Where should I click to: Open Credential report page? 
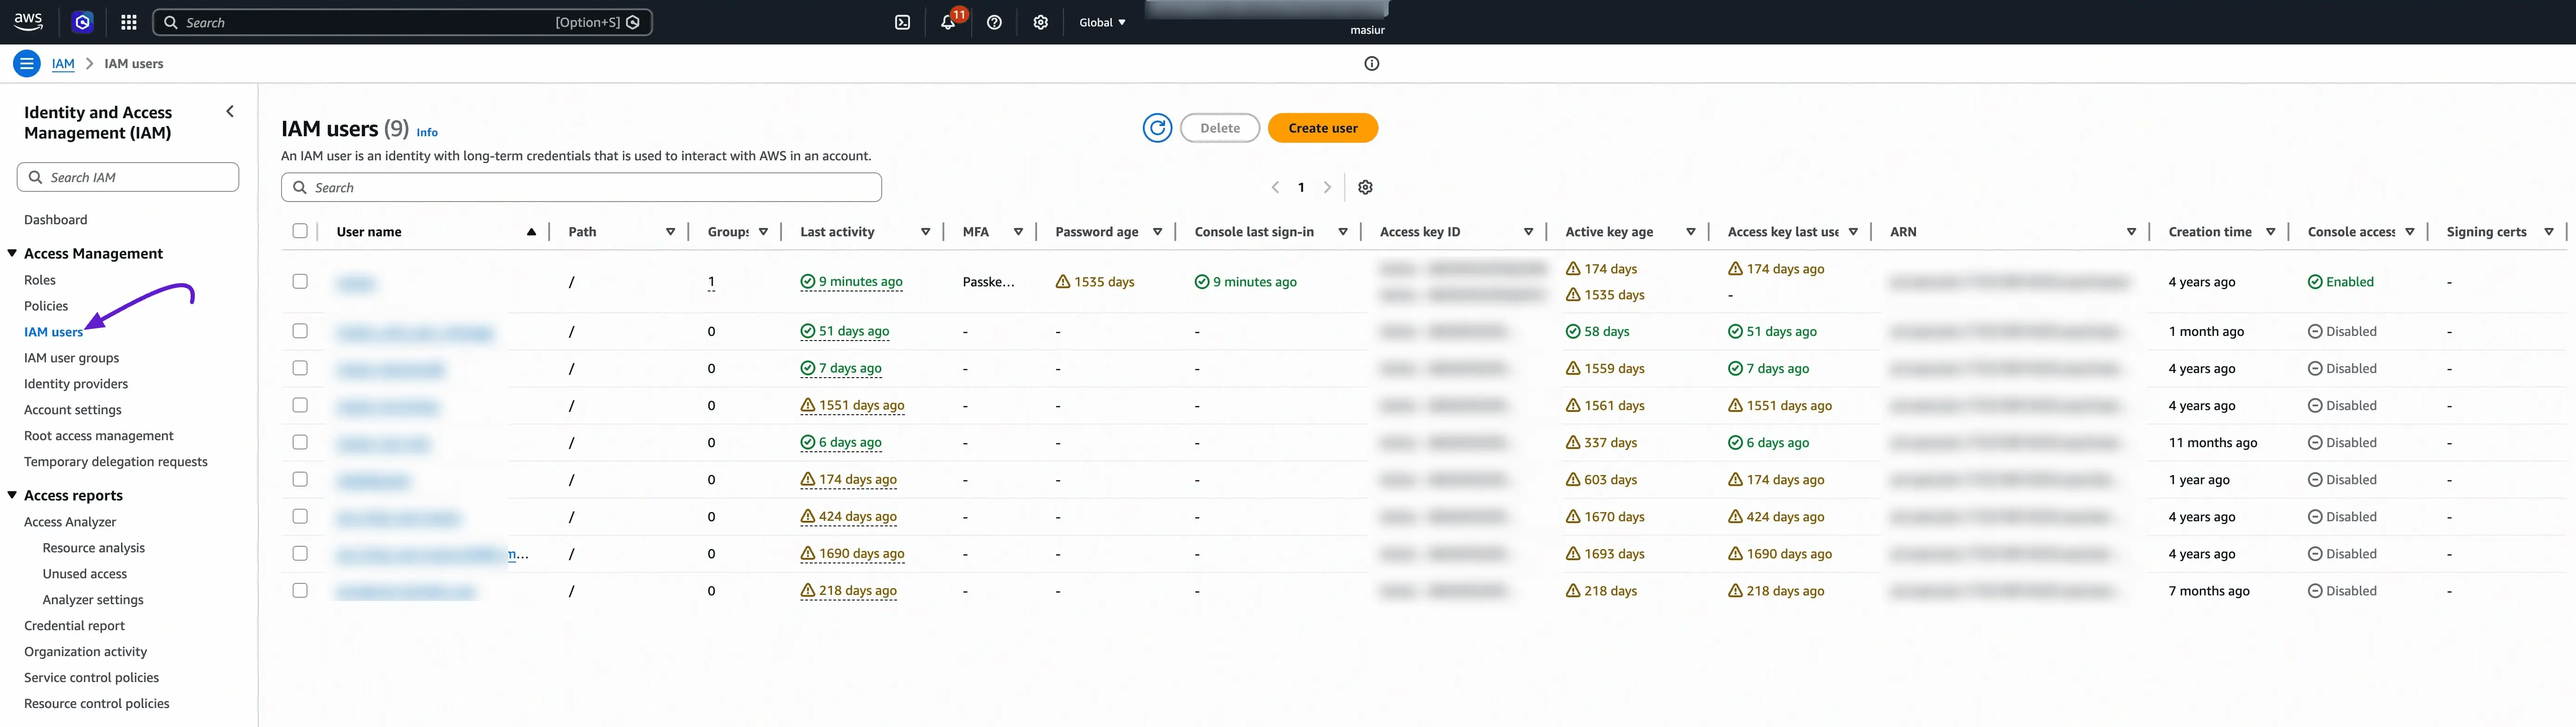[x=74, y=625]
